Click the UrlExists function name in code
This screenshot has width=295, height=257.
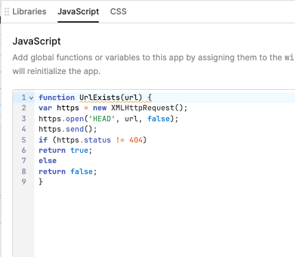[99, 97]
